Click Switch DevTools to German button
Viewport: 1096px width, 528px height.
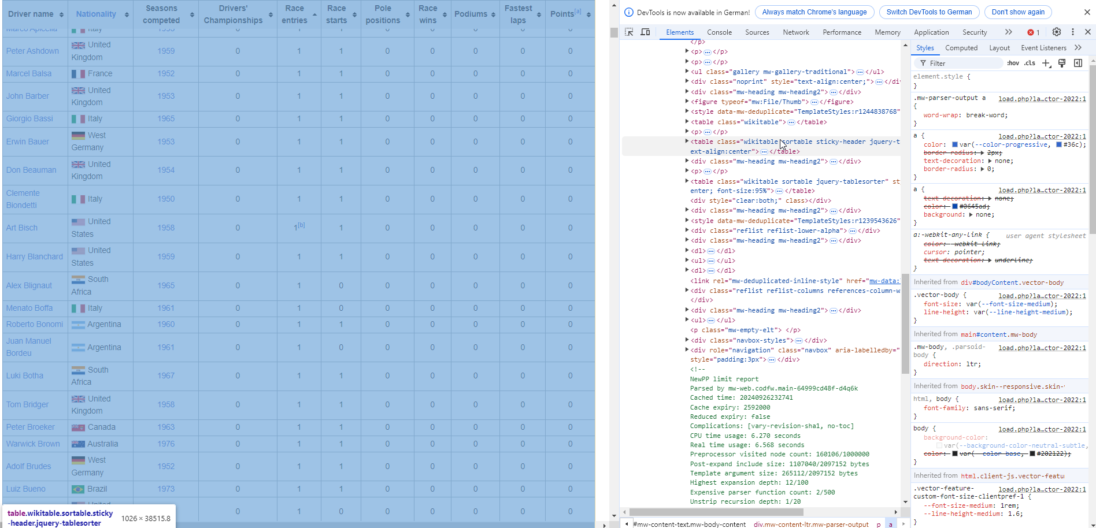pos(929,12)
